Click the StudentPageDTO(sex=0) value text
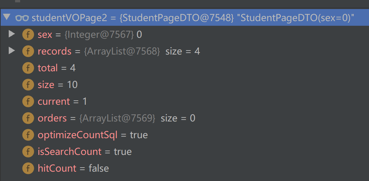The width and height of the screenshot is (369, 181). click(297, 18)
